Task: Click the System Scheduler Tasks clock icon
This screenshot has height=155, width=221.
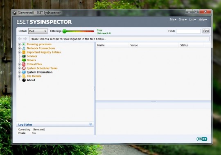Action: 24,68
